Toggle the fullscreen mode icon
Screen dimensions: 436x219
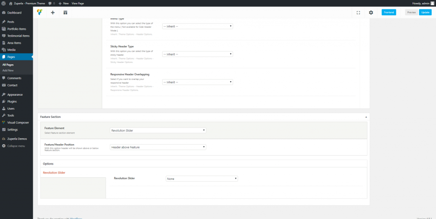(358, 12)
